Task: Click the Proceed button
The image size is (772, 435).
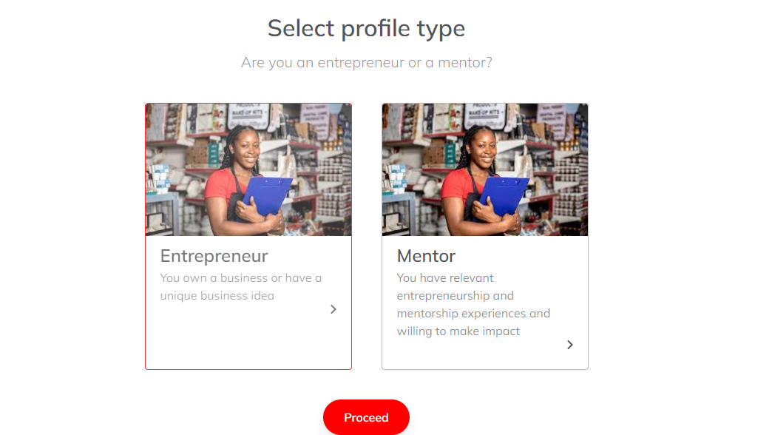Action: [366, 417]
